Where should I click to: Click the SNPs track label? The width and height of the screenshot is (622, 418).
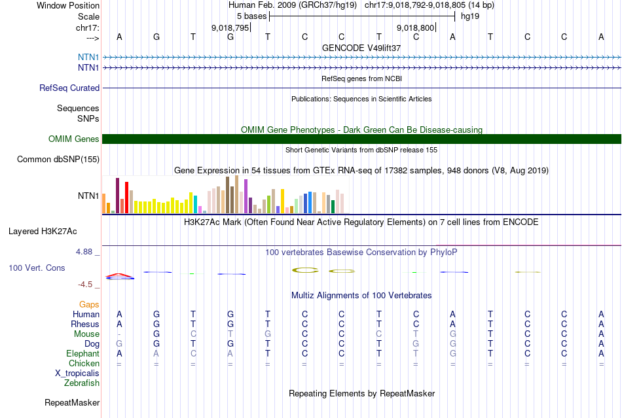tap(88, 118)
